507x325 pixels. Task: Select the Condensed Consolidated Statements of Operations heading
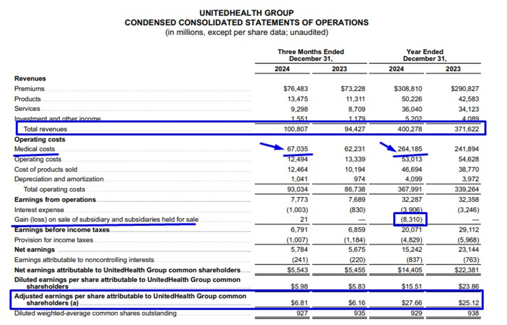click(x=247, y=23)
